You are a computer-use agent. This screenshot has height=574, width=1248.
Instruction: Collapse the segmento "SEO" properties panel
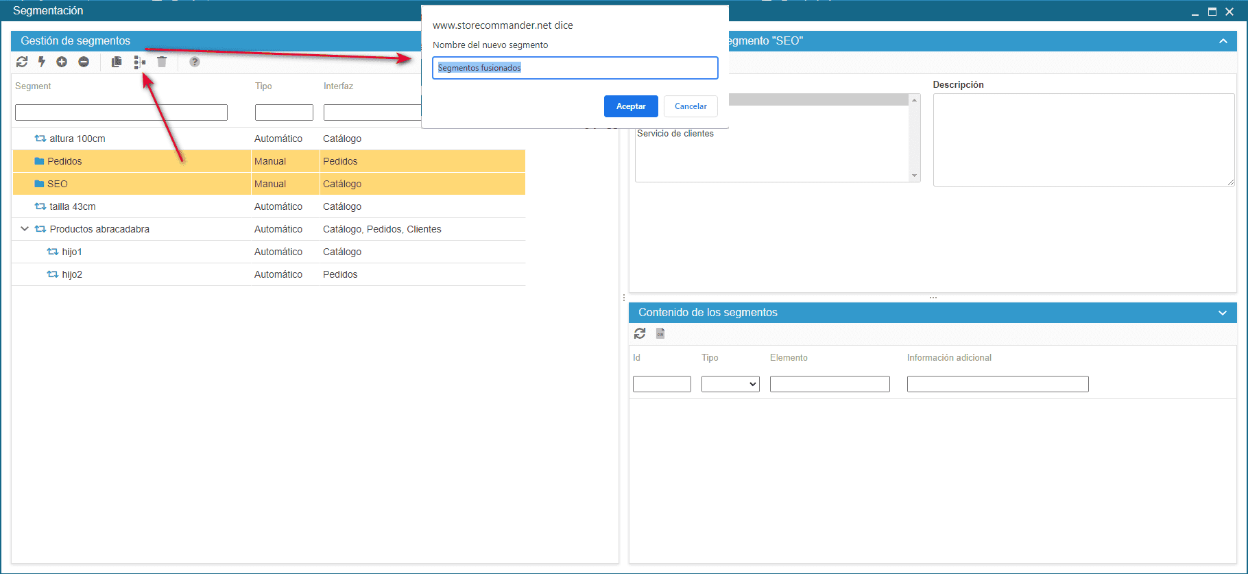coord(1223,41)
